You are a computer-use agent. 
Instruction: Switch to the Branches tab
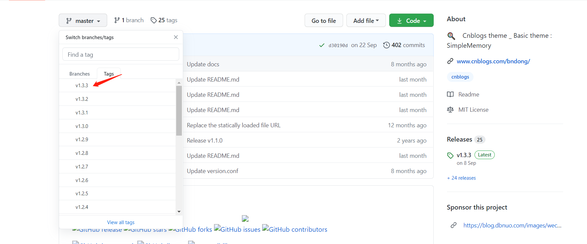point(80,74)
